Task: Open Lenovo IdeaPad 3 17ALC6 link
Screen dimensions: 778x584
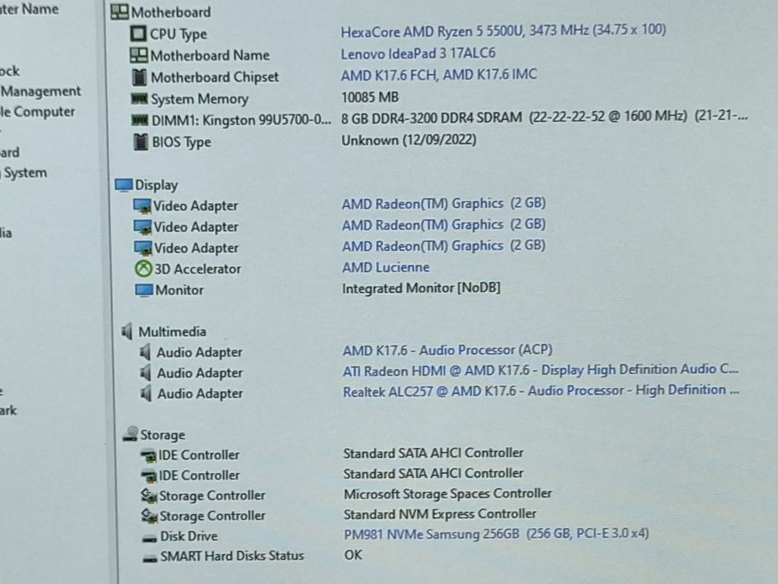Action: tap(418, 53)
